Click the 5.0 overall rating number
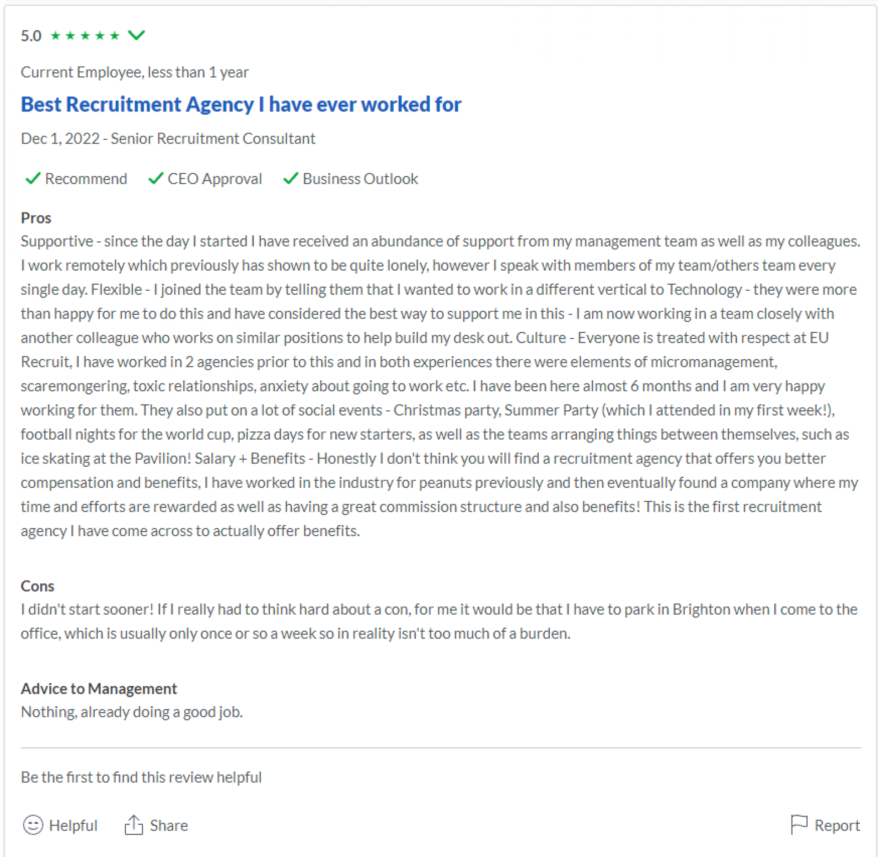Image resolution: width=878 pixels, height=857 pixels. pyautogui.click(x=31, y=36)
